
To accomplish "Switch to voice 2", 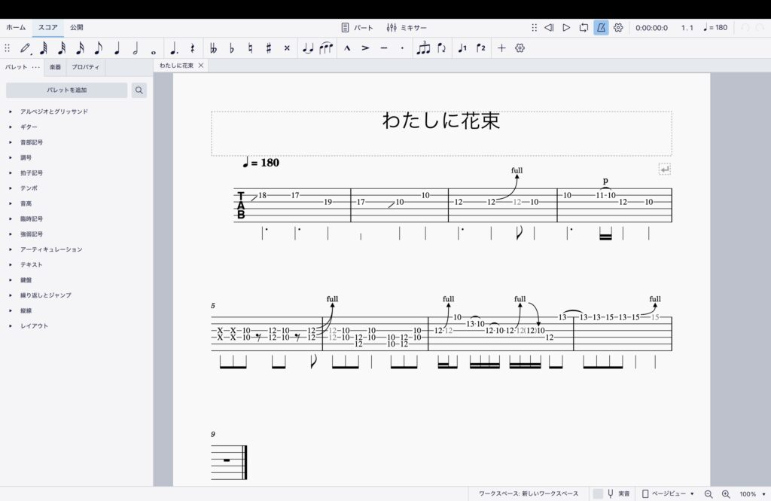I will (x=481, y=48).
